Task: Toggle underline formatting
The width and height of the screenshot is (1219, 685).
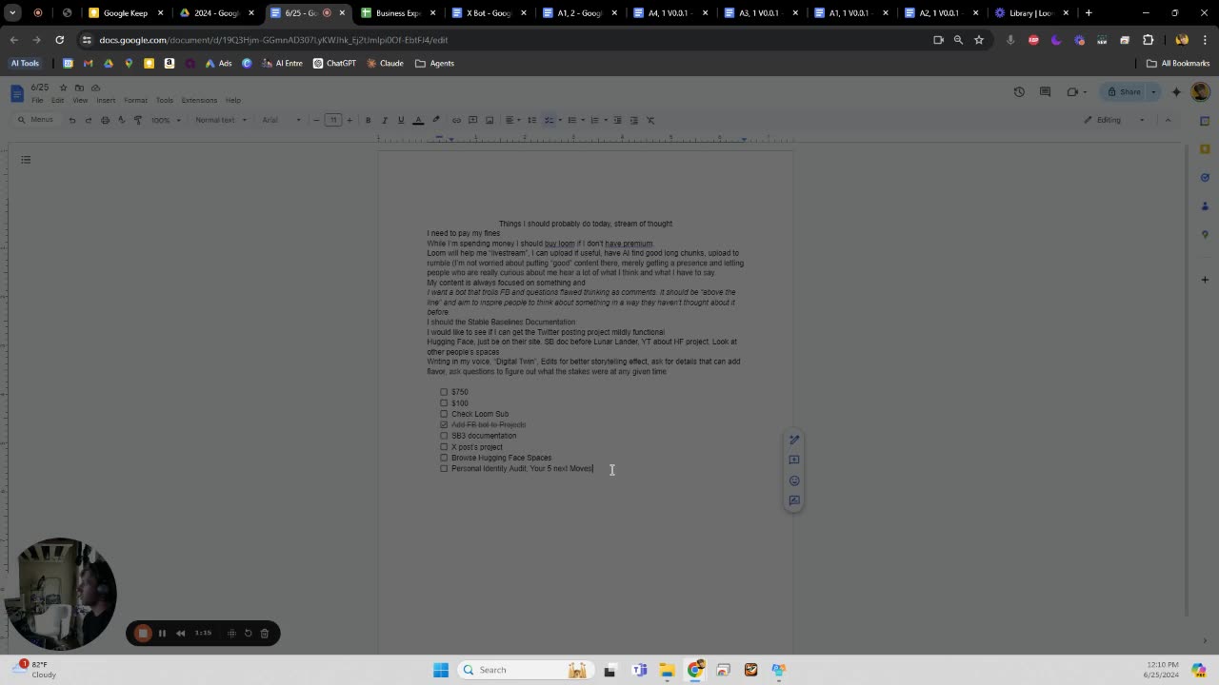Action: tap(401, 120)
